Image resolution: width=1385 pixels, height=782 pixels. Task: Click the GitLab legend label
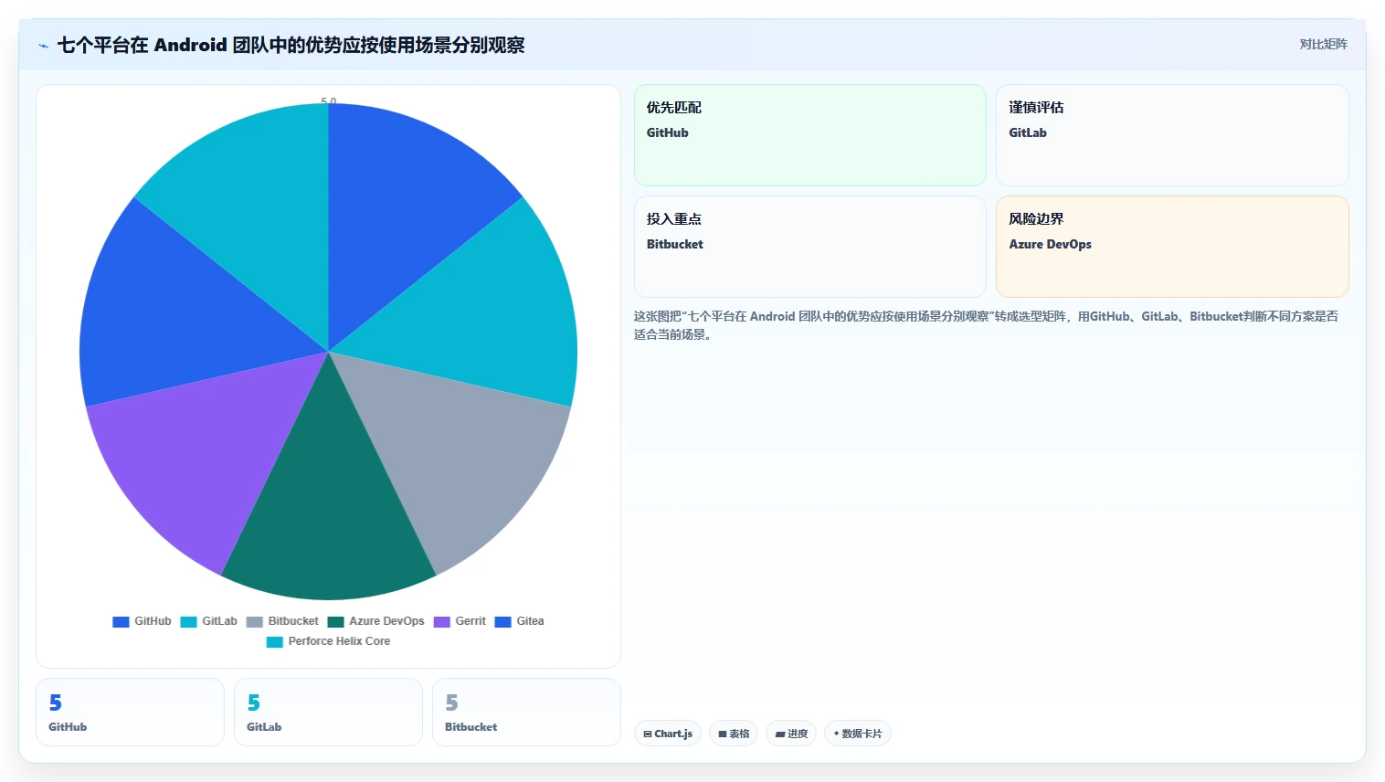tap(219, 621)
